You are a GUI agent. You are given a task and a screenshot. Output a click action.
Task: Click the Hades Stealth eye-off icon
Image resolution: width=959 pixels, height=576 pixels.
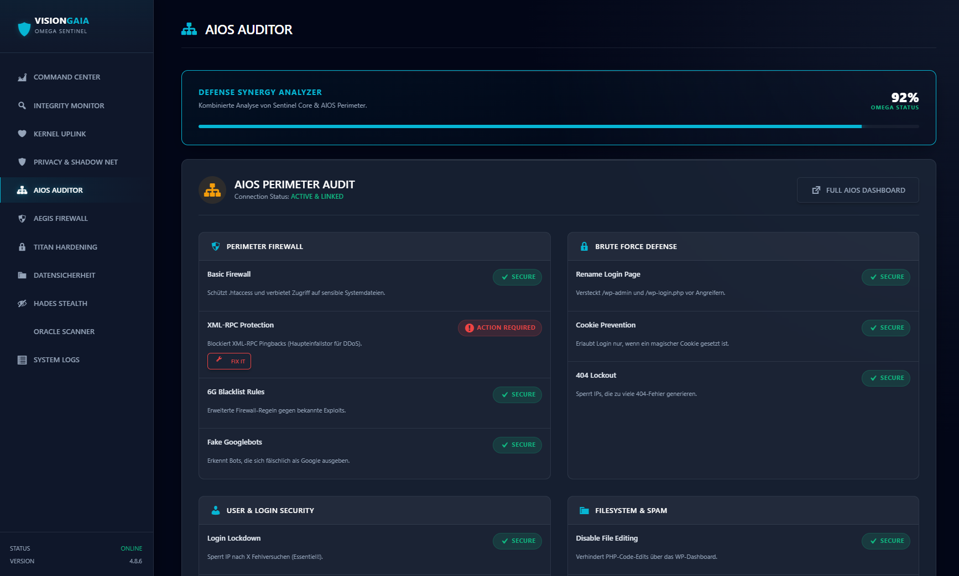click(x=22, y=303)
